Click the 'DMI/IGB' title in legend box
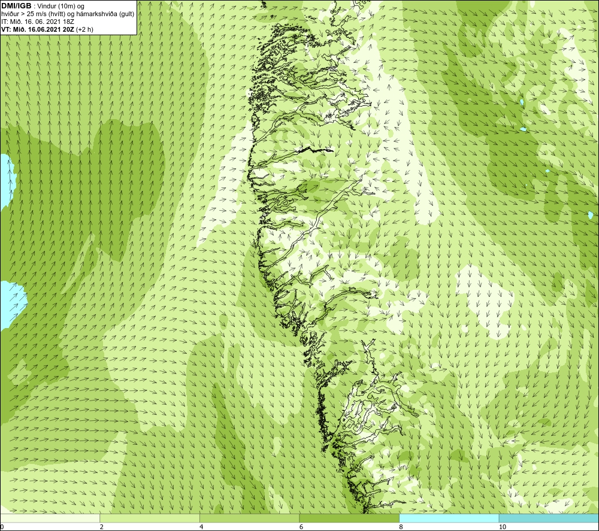 (x=16, y=6)
